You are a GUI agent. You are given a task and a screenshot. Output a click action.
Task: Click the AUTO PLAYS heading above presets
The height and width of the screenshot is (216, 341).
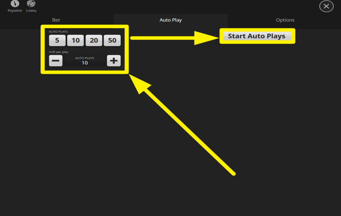(x=58, y=32)
